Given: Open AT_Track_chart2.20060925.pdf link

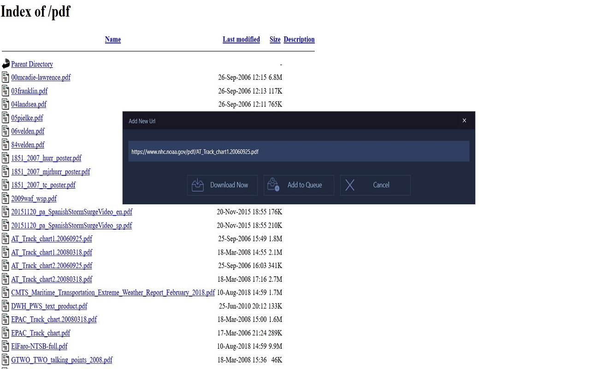Looking at the screenshot, I should coord(52,266).
